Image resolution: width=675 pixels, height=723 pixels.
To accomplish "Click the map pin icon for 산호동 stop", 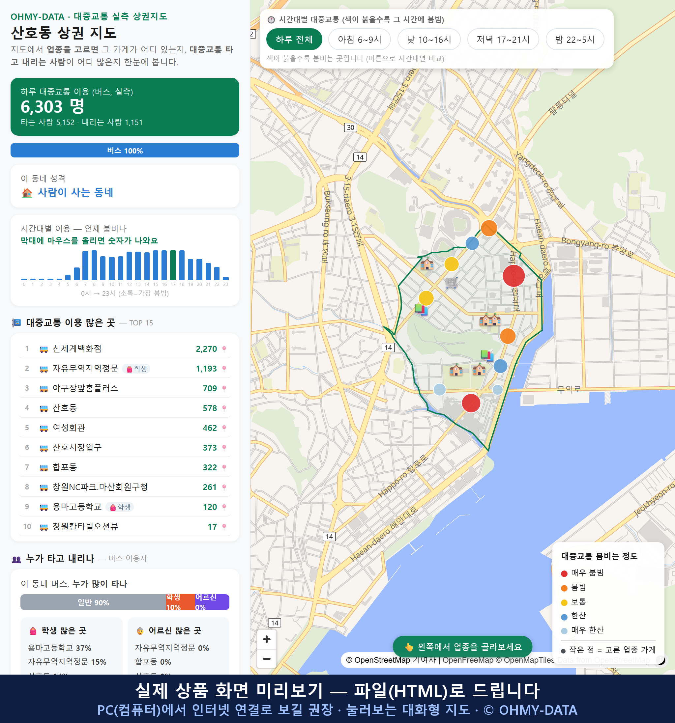I will coord(224,408).
